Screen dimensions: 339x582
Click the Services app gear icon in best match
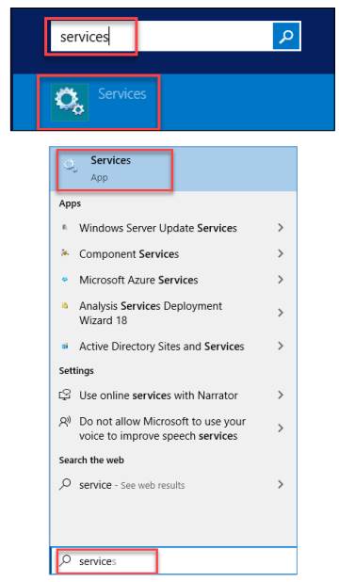pos(71,166)
